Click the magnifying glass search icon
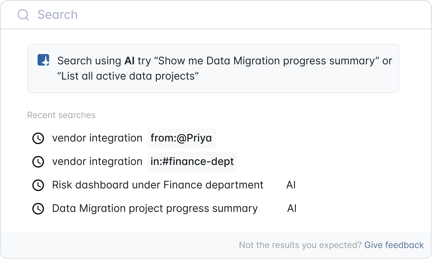The height and width of the screenshot is (259, 432). tap(23, 15)
